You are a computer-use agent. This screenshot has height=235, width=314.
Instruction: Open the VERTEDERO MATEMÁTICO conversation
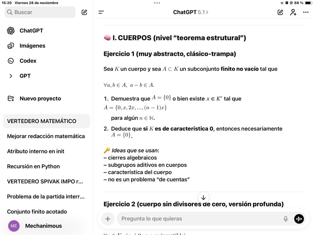click(x=41, y=121)
